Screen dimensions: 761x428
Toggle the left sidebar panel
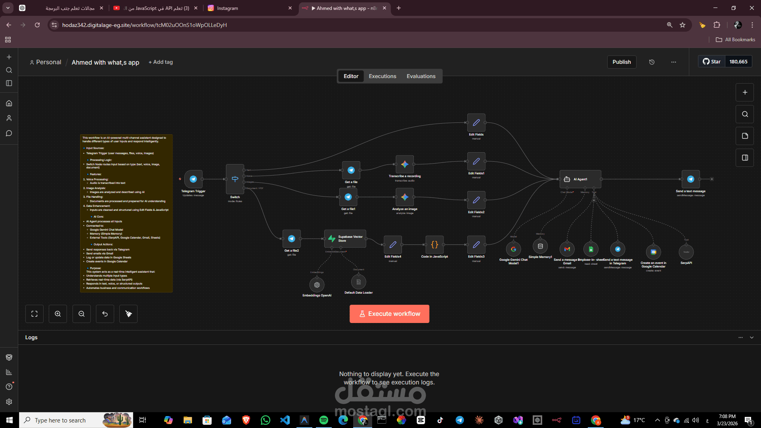pyautogui.click(x=9, y=83)
